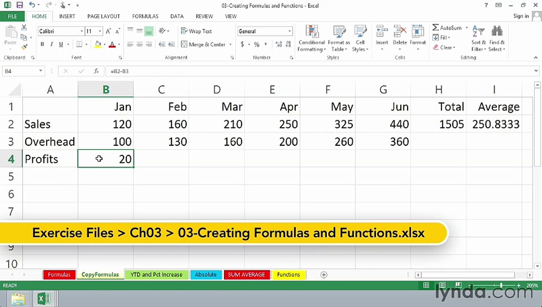Open Find & Select binoculars menu
This screenshot has height=307, width=542.
[x=497, y=39]
